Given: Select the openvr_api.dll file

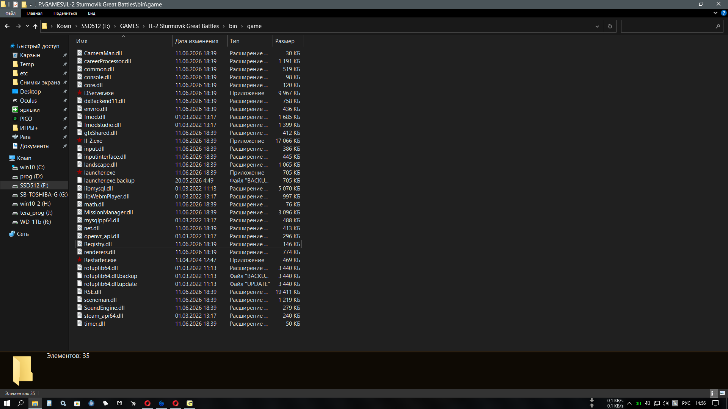Looking at the screenshot, I should point(102,236).
